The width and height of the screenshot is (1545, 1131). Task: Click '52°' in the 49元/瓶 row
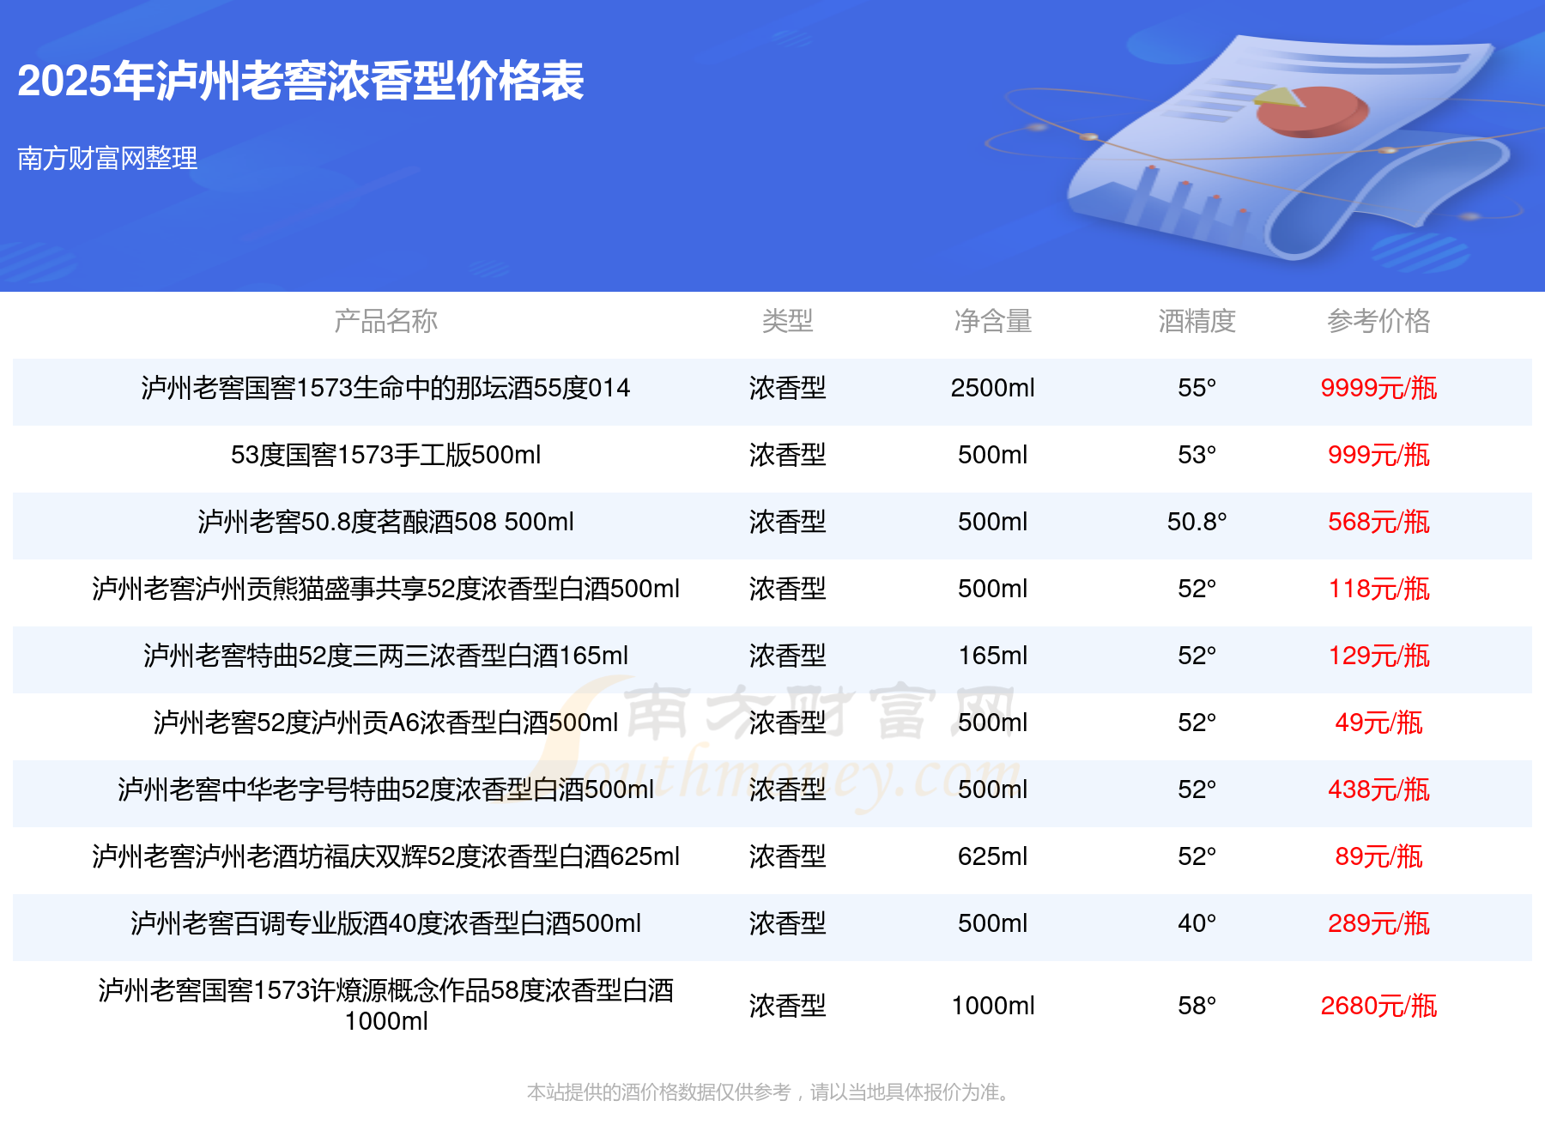point(1197,723)
